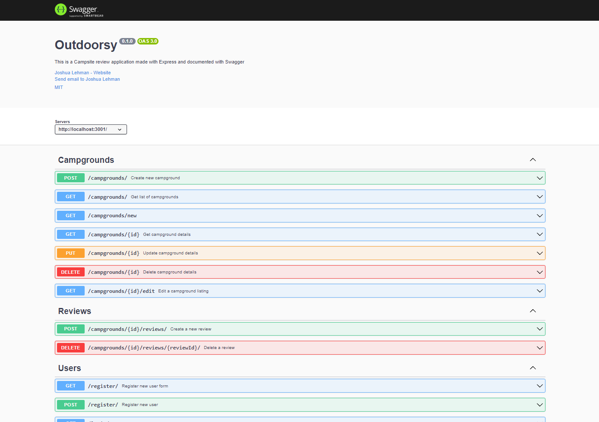Click path text /campgrounds/{id}/edit

coord(121,291)
